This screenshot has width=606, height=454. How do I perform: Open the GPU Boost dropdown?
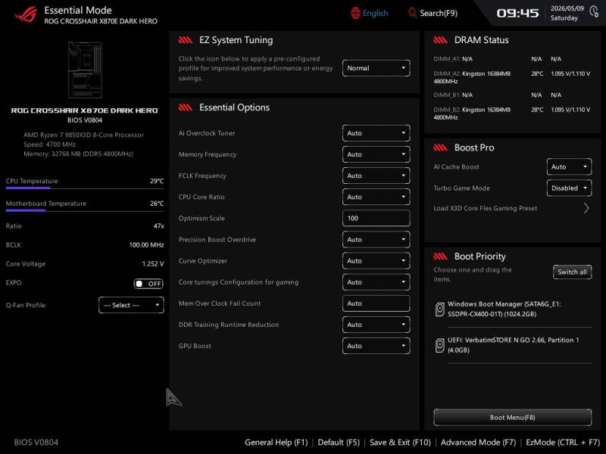click(376, 346)
